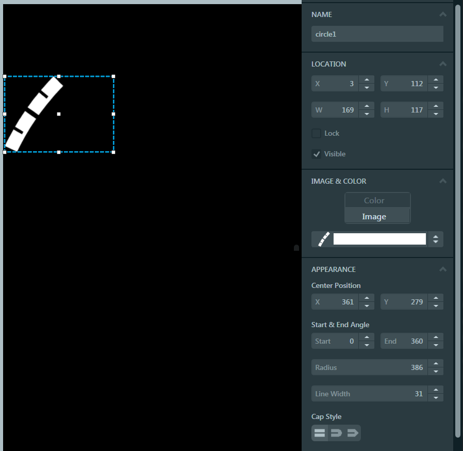
Task: Collapse the APPEARANCE section
Action: pos(442,269)
